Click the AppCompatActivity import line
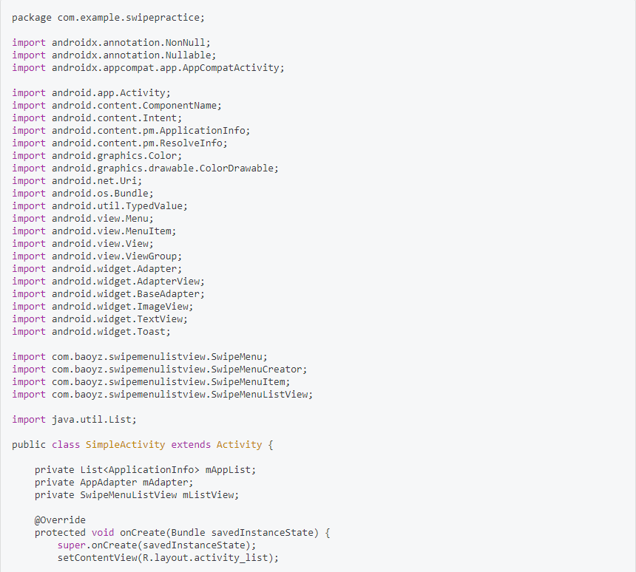 pyautogui.click(x=148, y=68)
